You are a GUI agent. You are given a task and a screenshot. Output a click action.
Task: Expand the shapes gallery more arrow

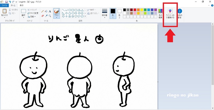click(85, 16)
